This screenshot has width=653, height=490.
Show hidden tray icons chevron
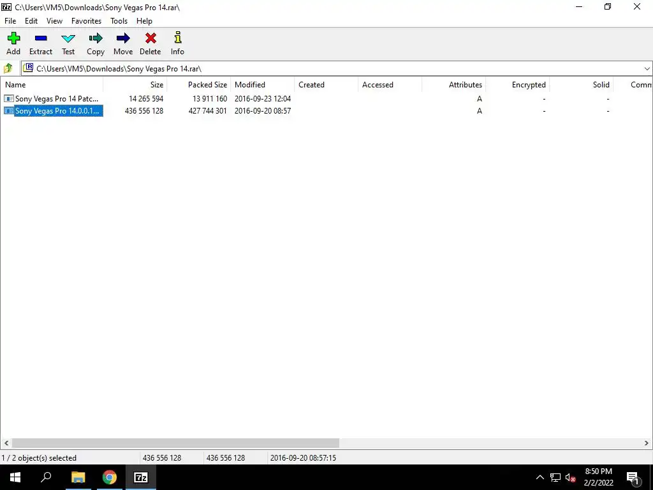point(539,477)
